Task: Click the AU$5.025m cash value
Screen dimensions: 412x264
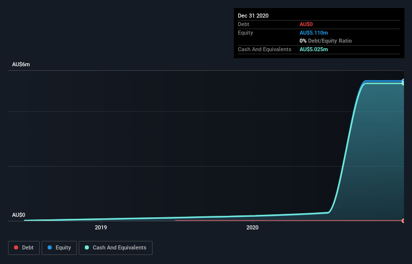Action: pos(314,49)
